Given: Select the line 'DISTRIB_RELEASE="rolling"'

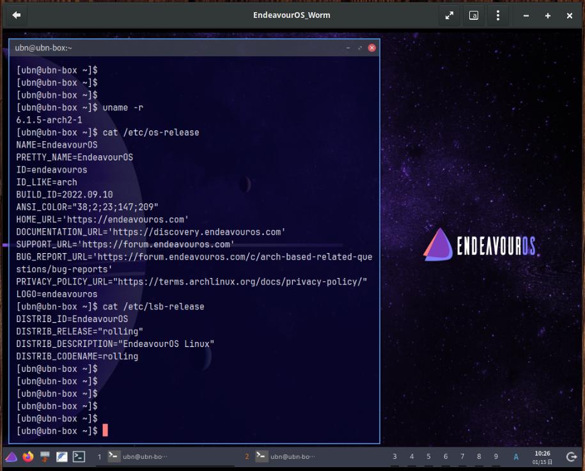Looking at the screenshot, I should tap(79, 332).
